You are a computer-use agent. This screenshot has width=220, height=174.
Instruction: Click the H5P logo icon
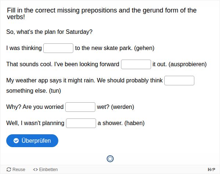point(212,170)
